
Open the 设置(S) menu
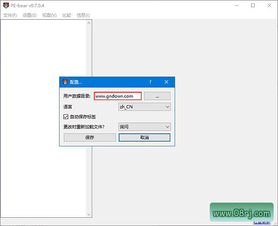(x=30, y=15)
